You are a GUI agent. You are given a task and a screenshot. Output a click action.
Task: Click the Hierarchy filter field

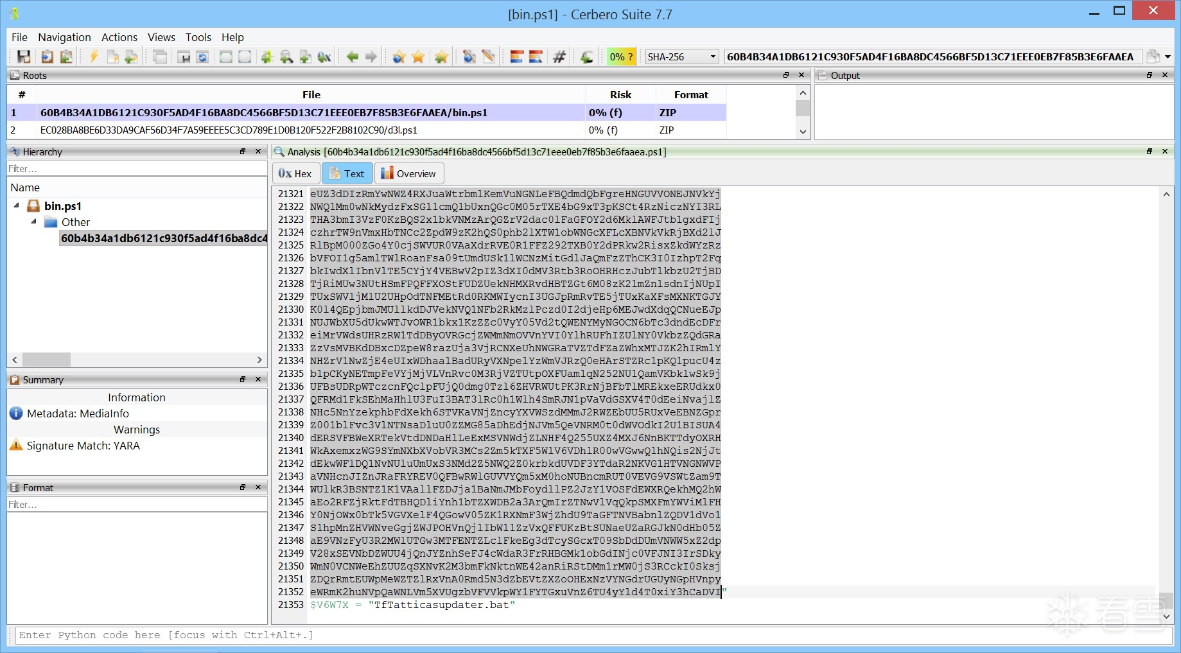pyautogui.click(x=137, y=169)
